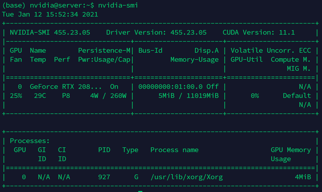The image size is (322, 192).
Task: Click the CUDA Version 11.1 text
Action: pos(259,32)
